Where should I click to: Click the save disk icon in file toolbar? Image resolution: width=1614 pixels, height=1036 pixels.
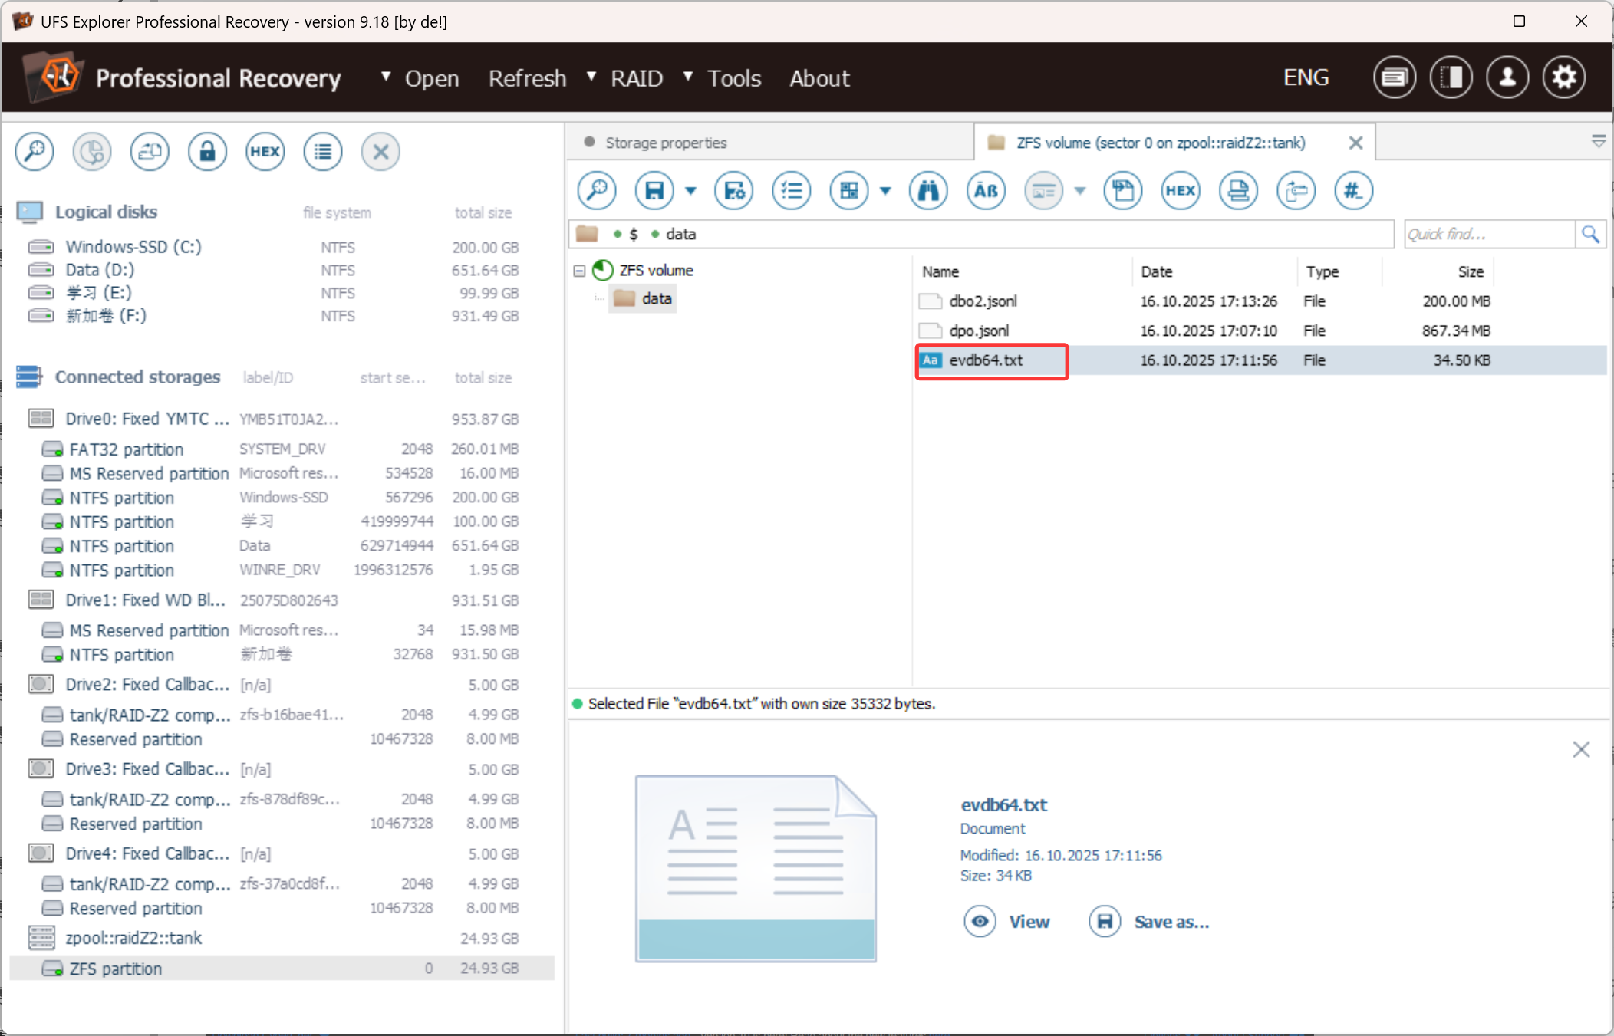(x=654, y=191)
